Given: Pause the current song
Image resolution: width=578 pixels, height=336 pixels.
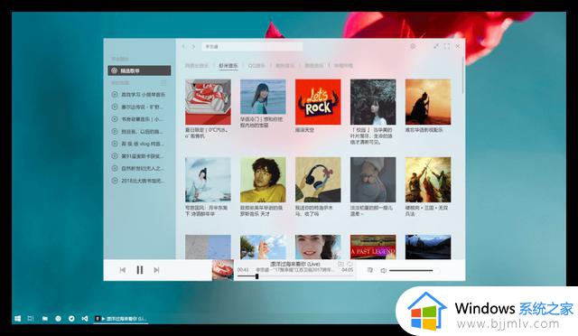Looking at the screenshot, I should click(140, 270).
